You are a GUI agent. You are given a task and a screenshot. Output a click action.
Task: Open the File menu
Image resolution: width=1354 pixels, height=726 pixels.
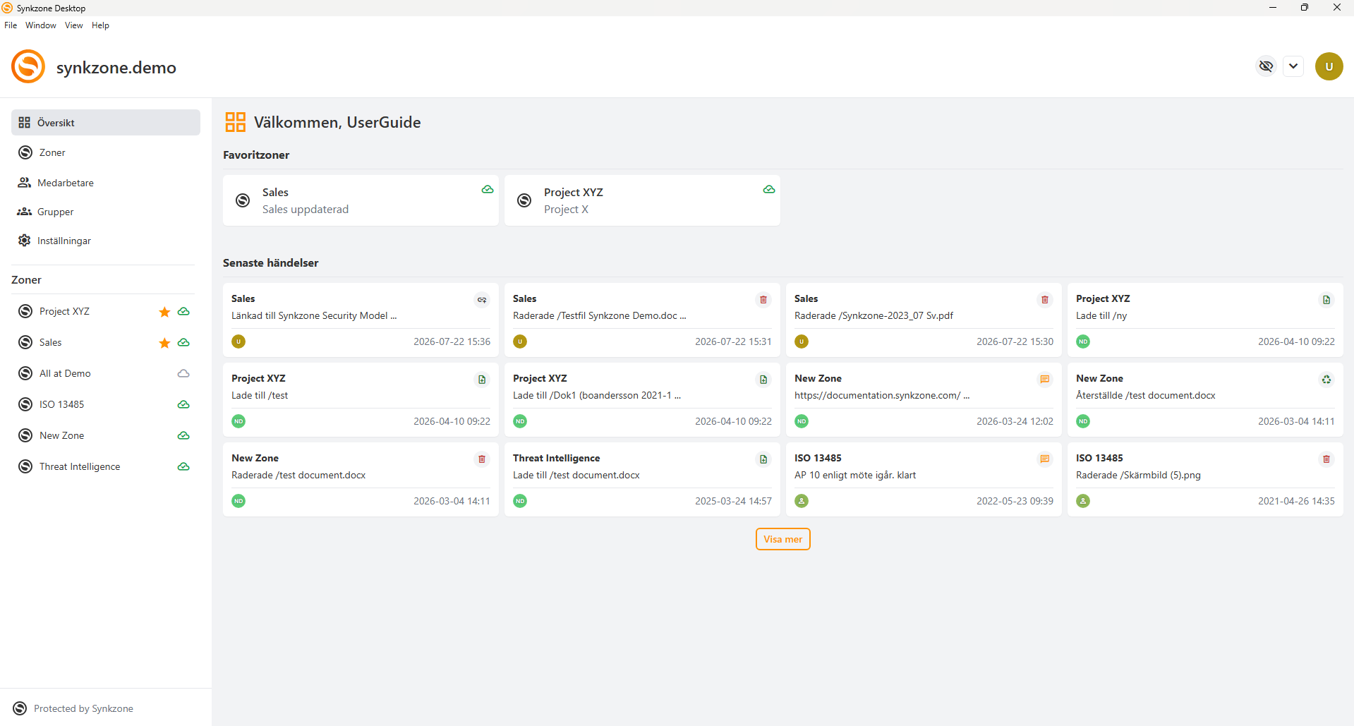pos(11,25)
